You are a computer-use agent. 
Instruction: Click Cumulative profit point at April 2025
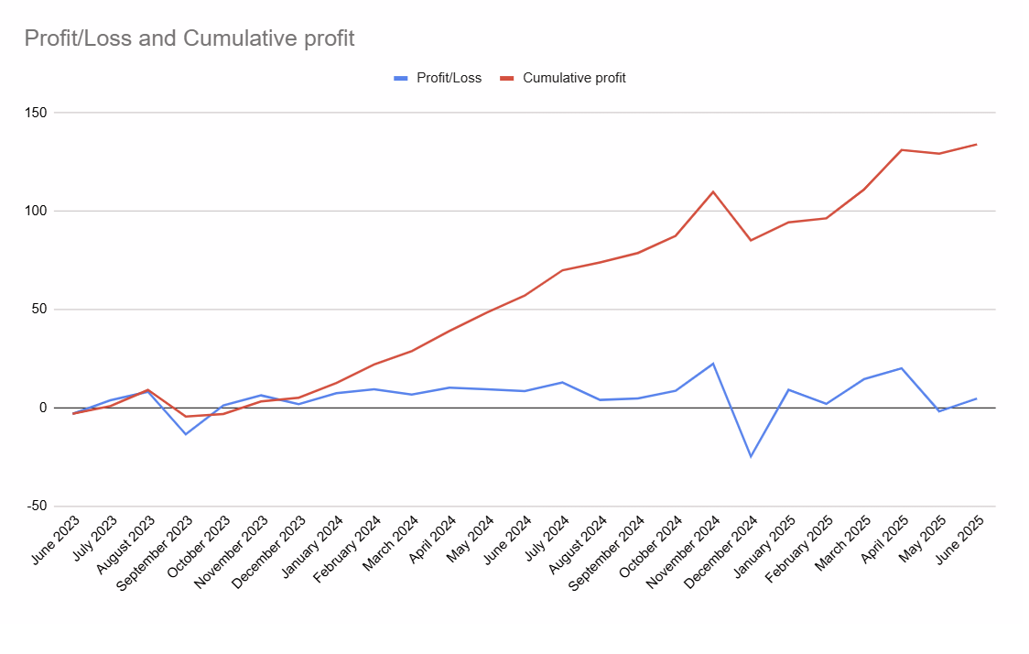coord(902,149)
